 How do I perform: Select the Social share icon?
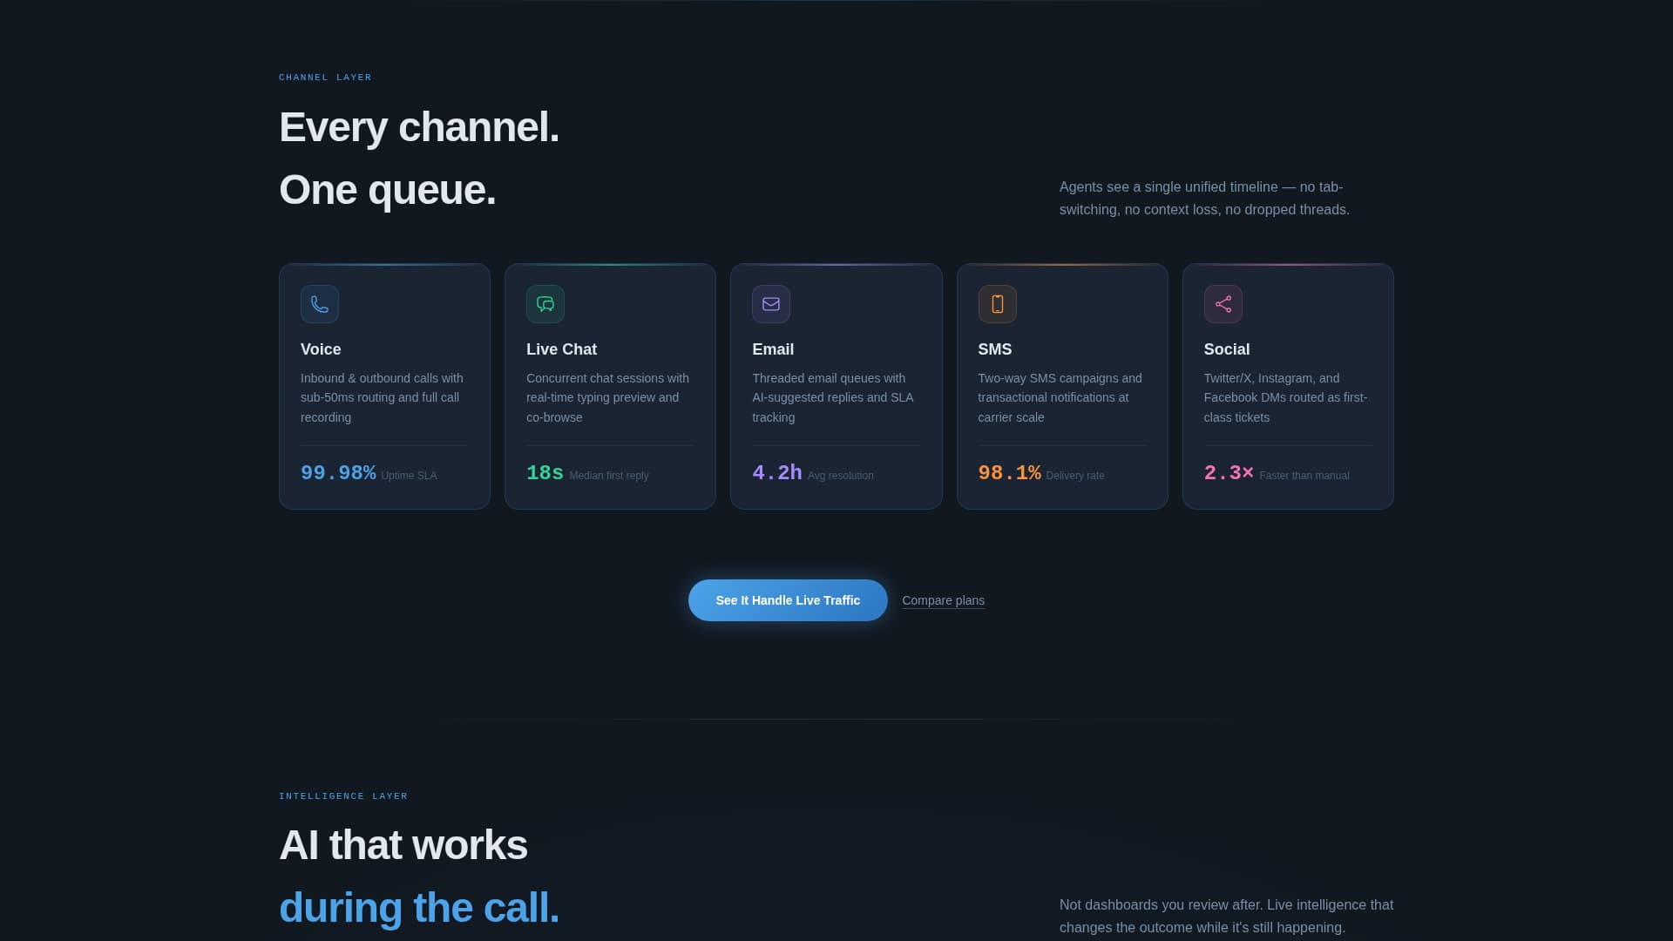pyautogui.click(x=1223, y=304)
